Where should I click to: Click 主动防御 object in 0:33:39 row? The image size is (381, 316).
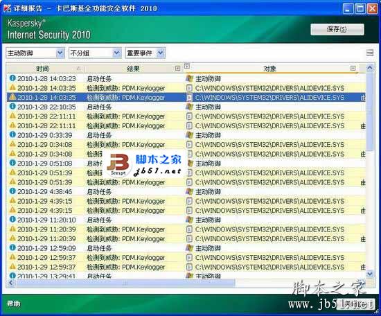point(208,135)
